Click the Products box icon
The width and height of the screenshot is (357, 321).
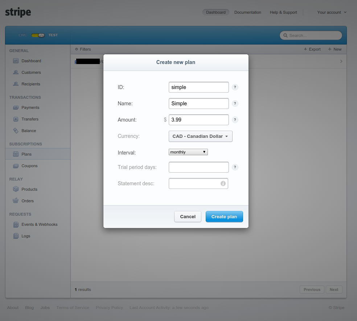click(x=16, y=189)
